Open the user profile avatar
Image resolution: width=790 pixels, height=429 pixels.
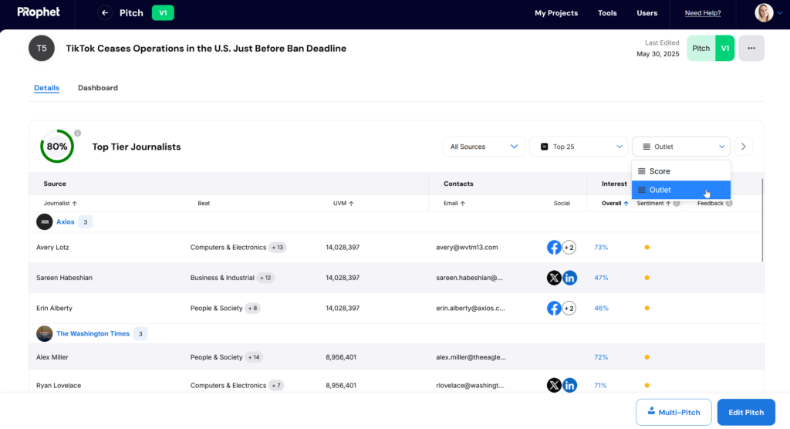click(764, 12)
